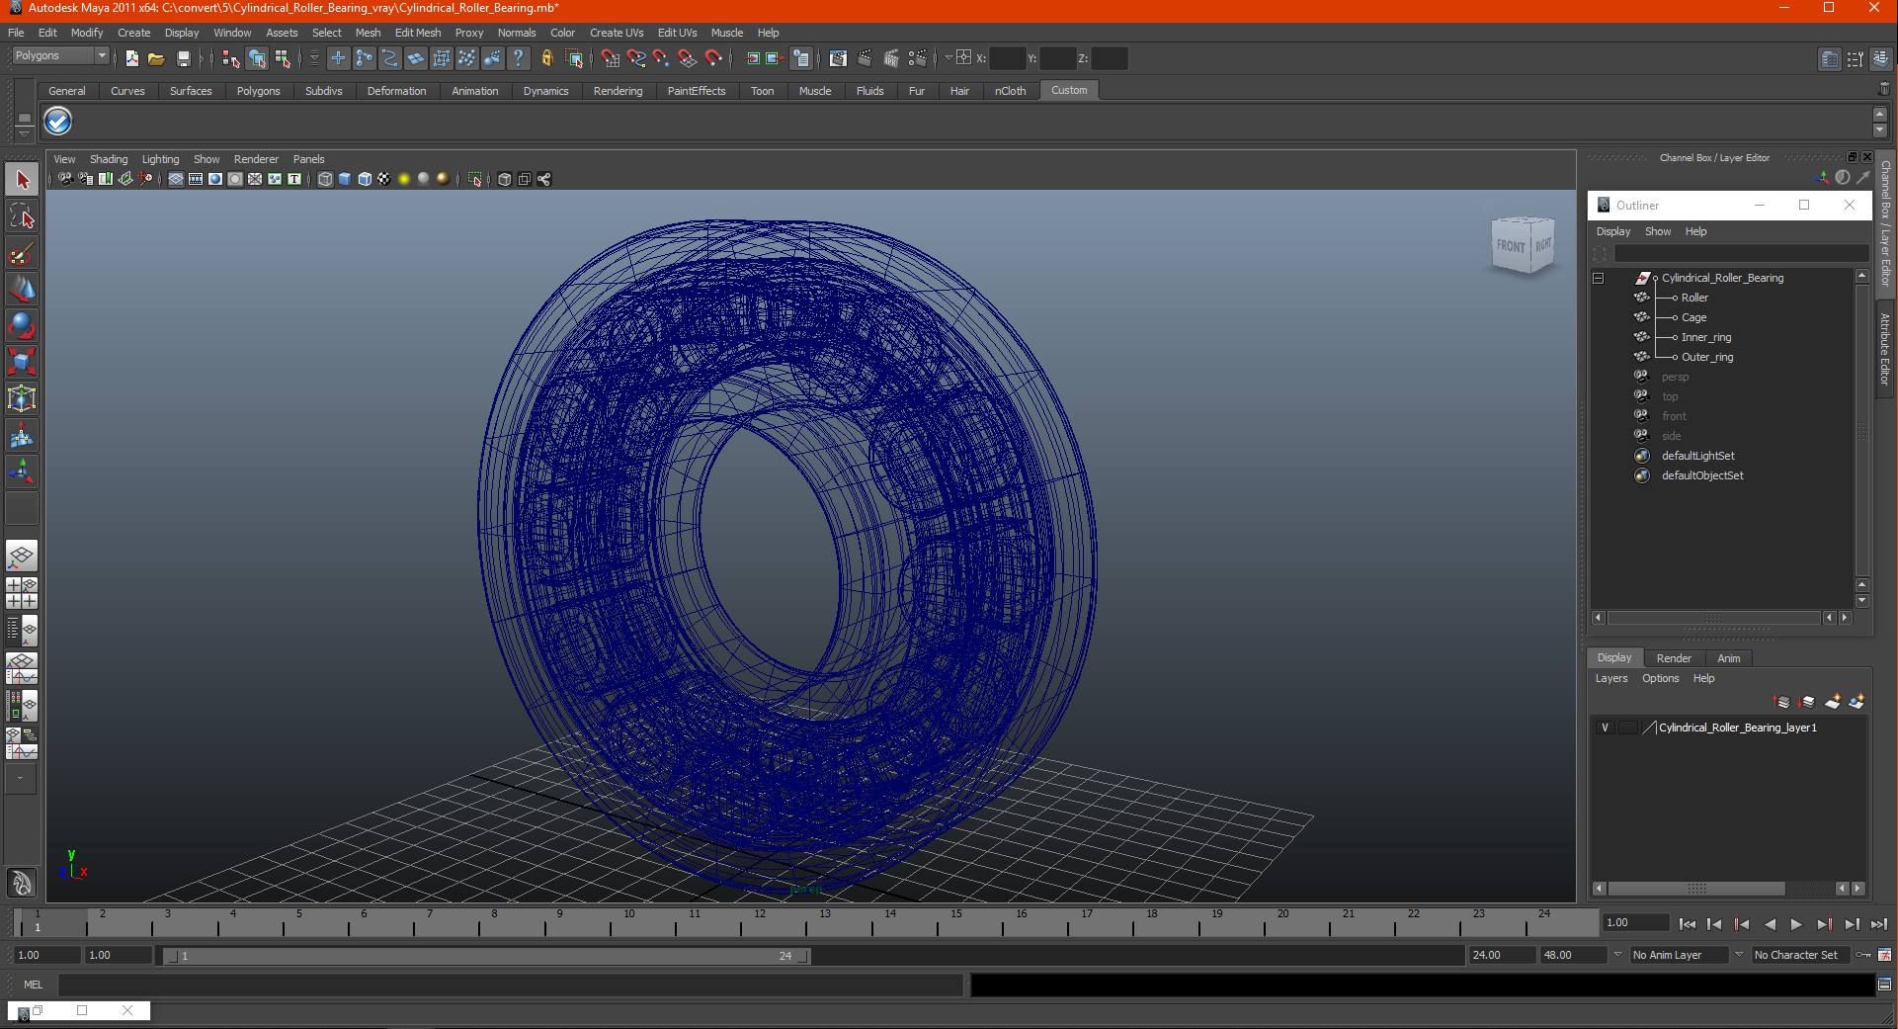Toggle wireframe shading in viewport

pos(325,179)
